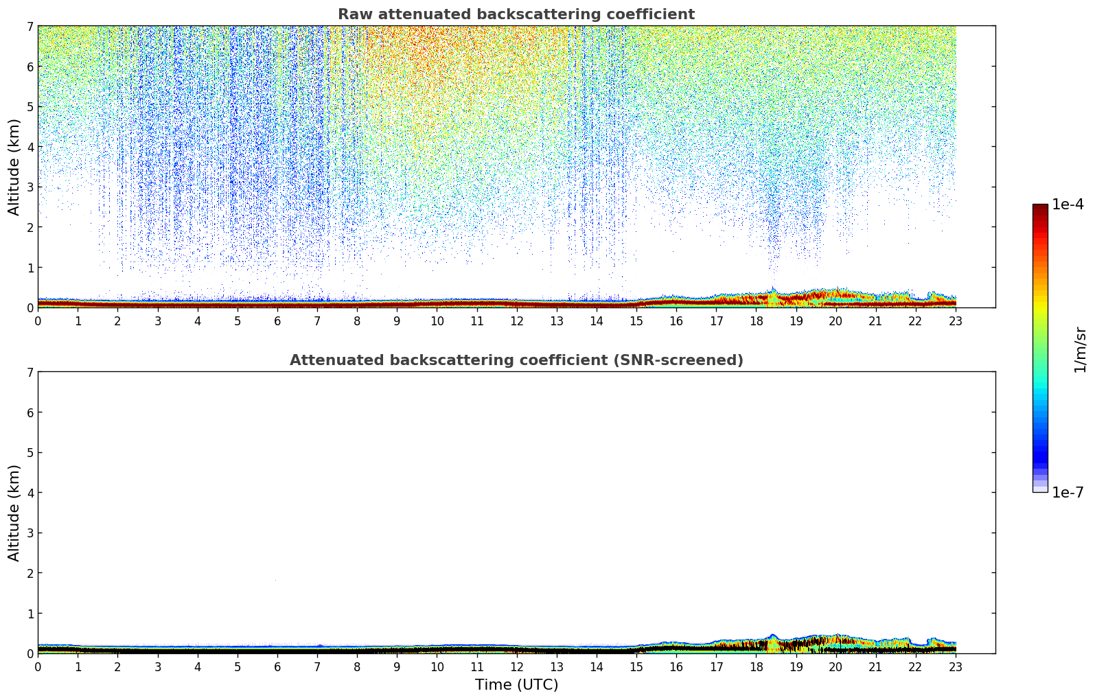Select hour 6 tick under the raw plot
This screenshot has width=1095, height=700.
(277, 320)
